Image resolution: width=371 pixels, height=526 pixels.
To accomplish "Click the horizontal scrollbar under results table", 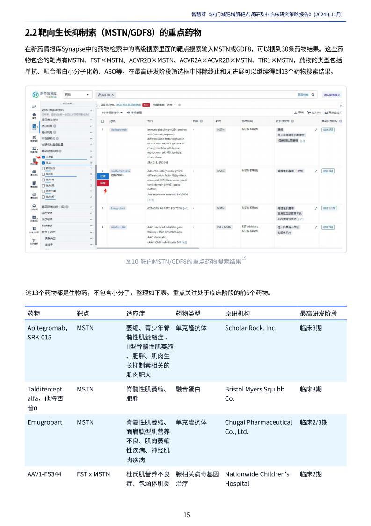I will [148, 248].
